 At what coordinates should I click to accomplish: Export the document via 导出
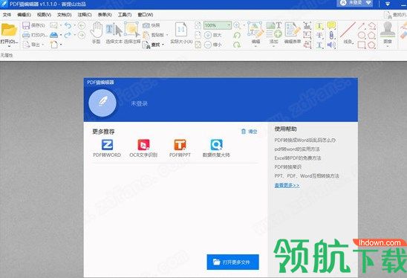click(x=32, y=45)
